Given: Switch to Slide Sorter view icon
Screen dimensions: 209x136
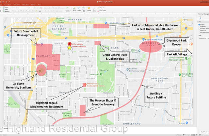Looking at the screenshot, I should click(x=197, y=135).
